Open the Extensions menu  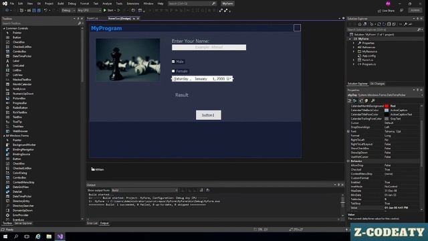tap(133, 3)
